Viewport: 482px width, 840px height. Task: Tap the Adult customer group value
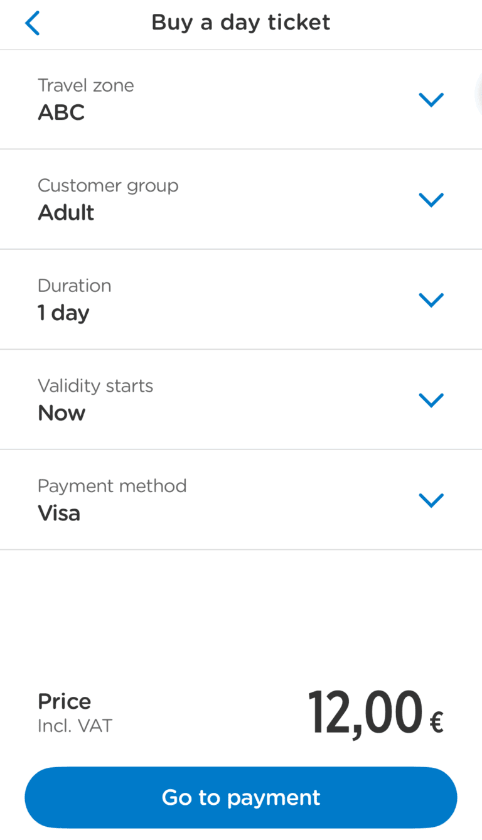point(66,213)
